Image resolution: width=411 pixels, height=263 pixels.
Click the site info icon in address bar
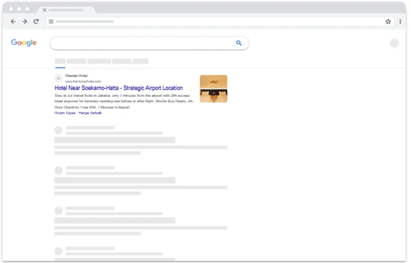coord(51,22)
